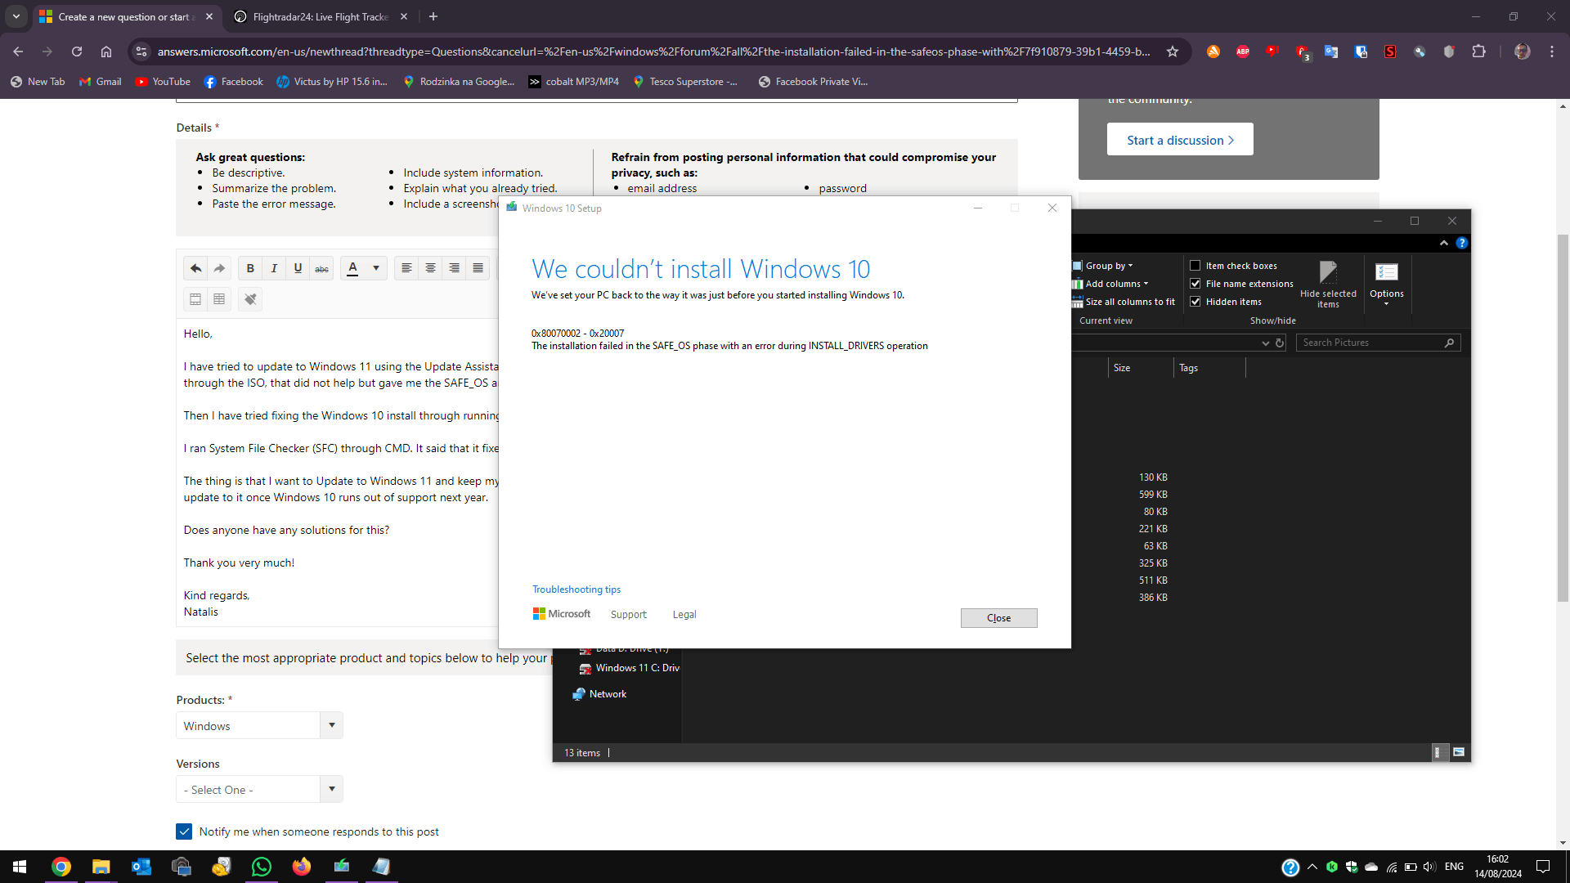
Task: Enable Item check boxes in File Explorer
Action: [1195, 265]
